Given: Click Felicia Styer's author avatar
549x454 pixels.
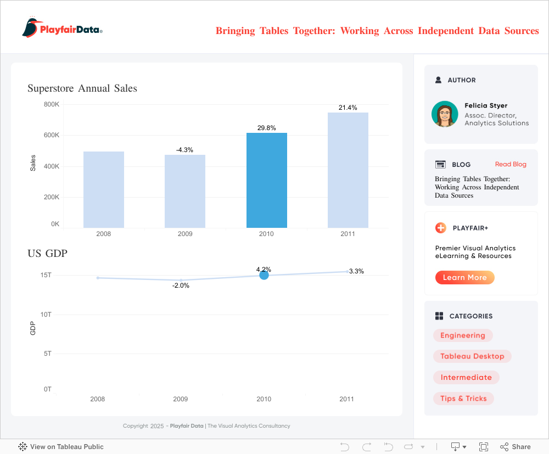Looking at the screenshot, I should 445,114.
